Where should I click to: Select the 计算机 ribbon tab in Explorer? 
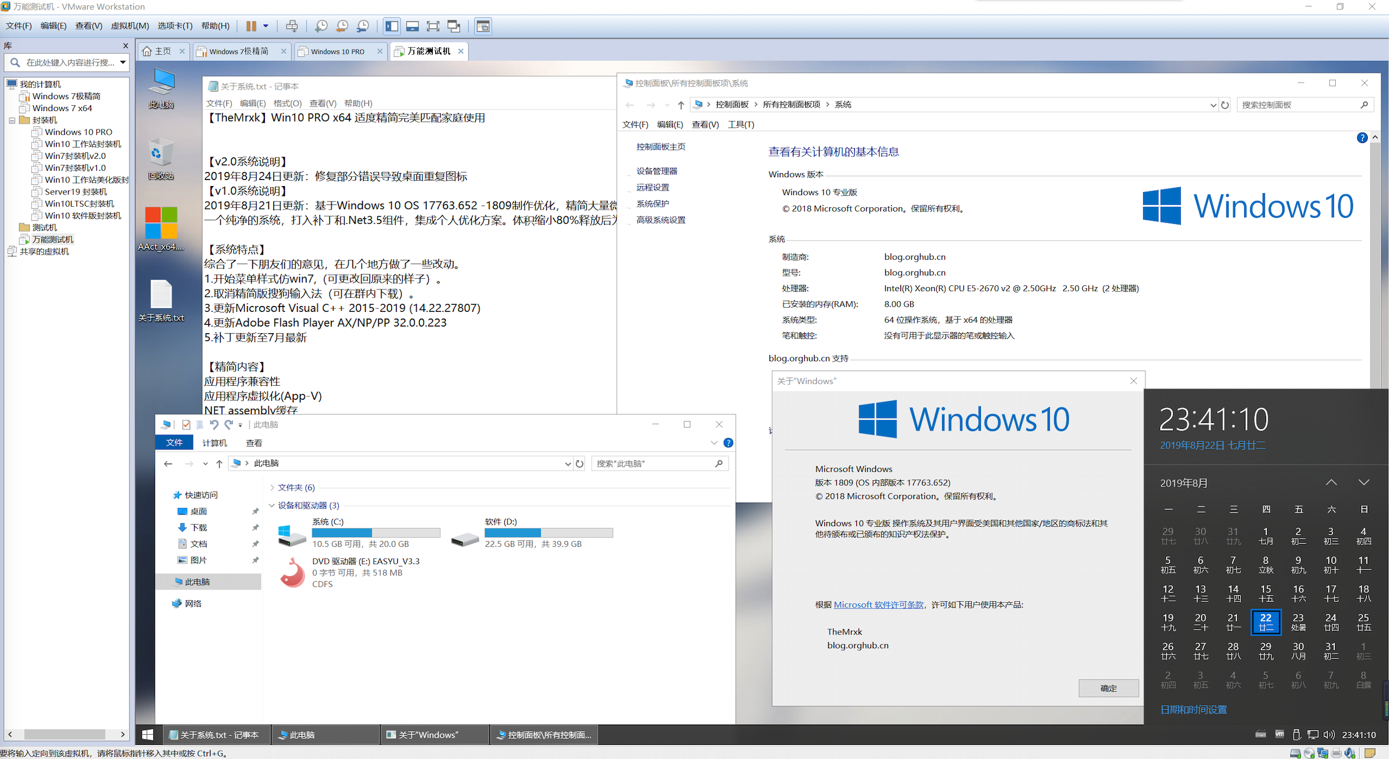point(215,443)
